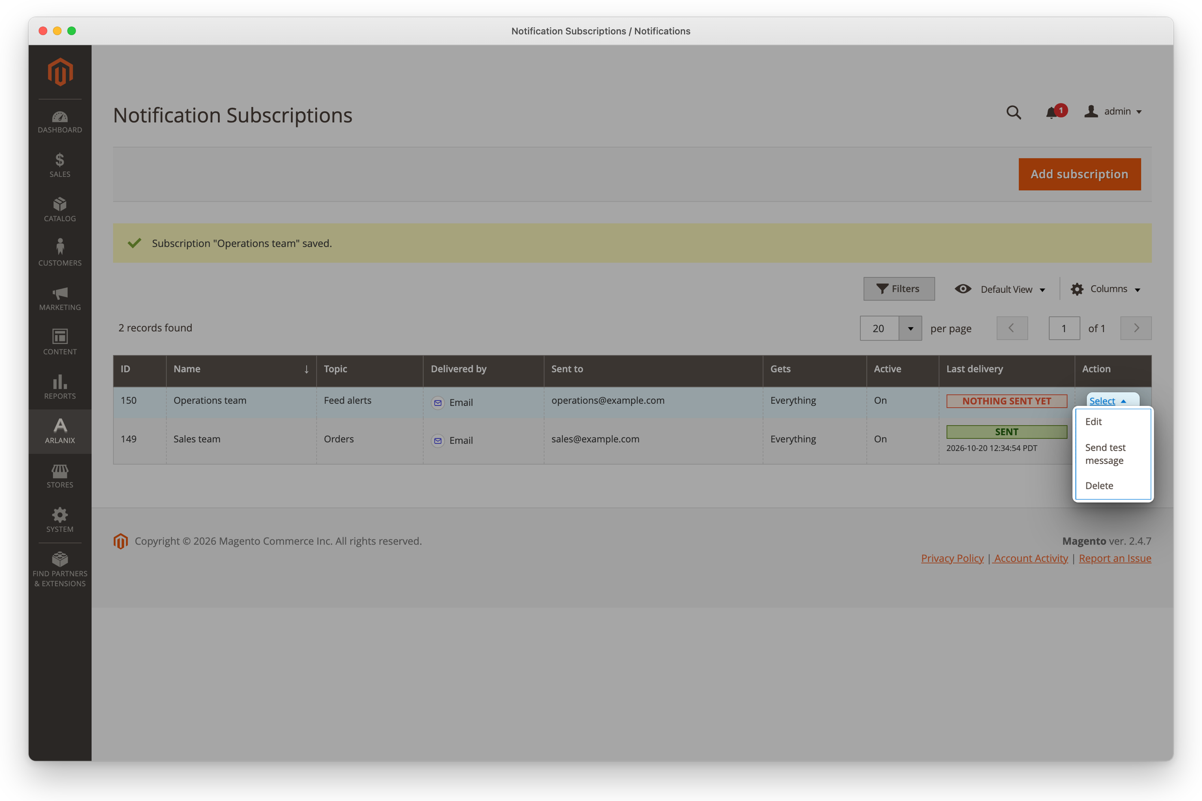Open the Marketing megaphone menu
Image resolution: width=1202 pixels, height=801 pixels.
click(x=60, y=298)
